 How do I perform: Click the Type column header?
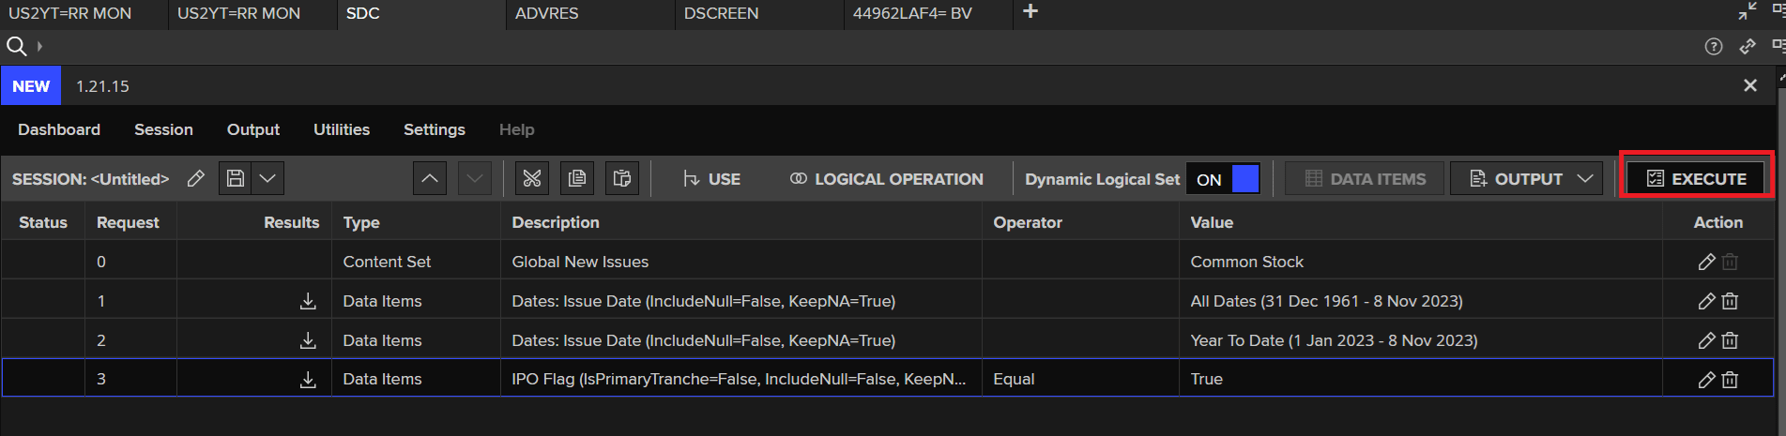[361, 222]
